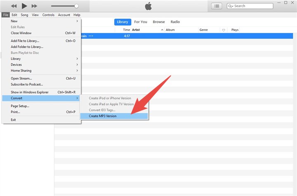This screenshot has width=297, height=196.
Task: Expand the Devices submenu
Action: coord(42,65)
